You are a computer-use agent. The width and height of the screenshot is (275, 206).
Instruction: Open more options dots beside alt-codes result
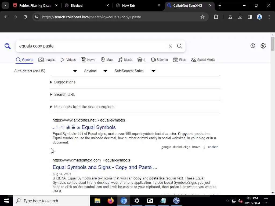[x=204, y=147]
